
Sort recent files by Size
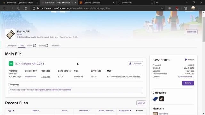(x=64, y=111)
